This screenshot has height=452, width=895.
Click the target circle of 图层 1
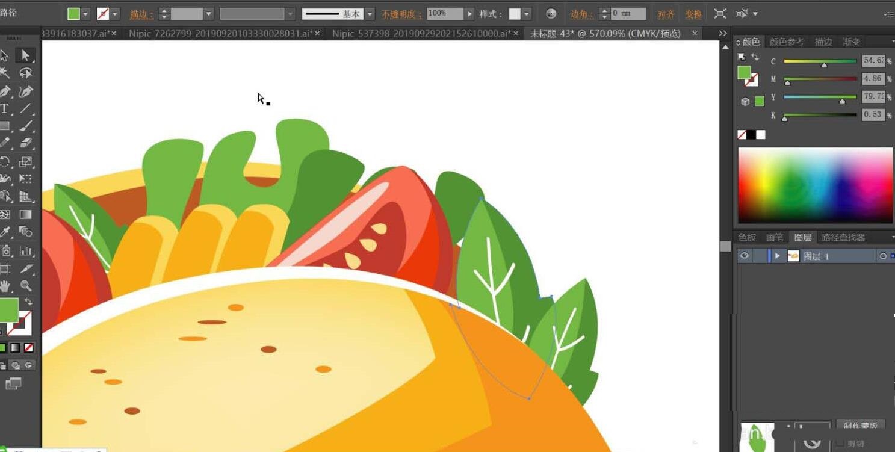[883, 256]
